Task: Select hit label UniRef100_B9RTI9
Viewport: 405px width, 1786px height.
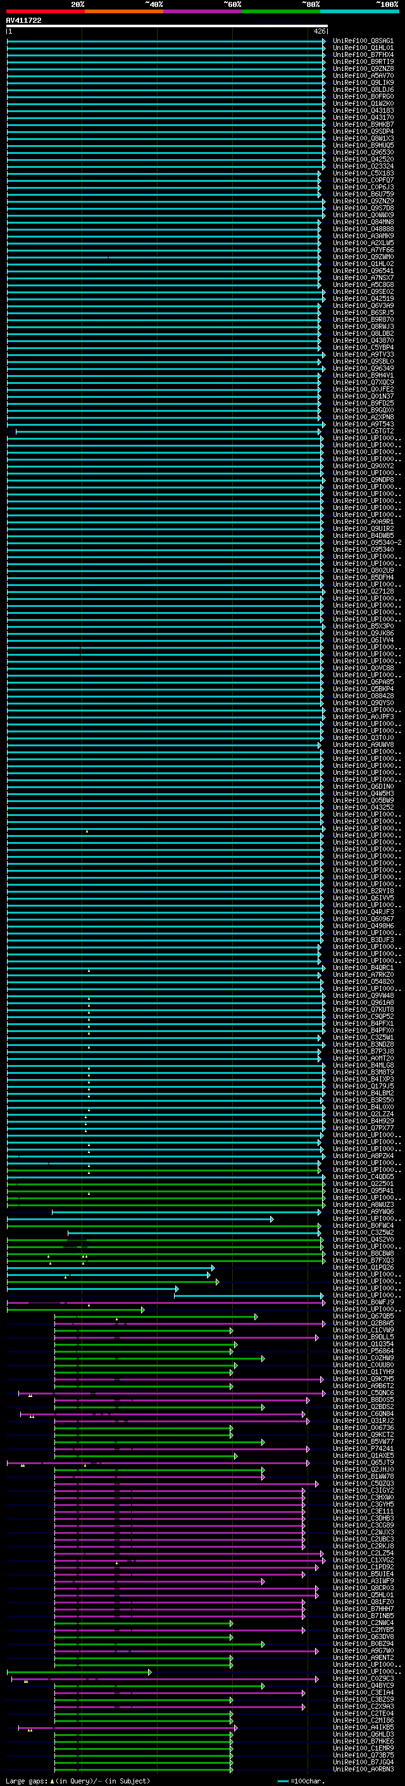Action: [363, 61]
